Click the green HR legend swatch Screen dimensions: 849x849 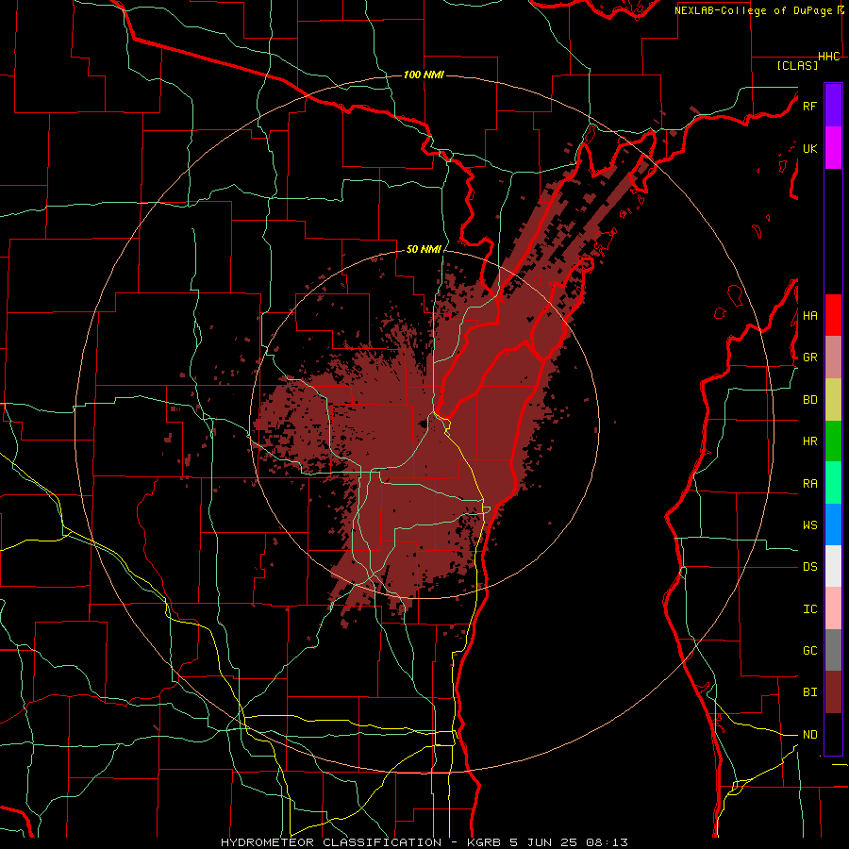coord(833,441)
